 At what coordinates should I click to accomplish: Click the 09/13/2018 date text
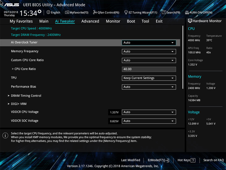pyautogui.click(x=11, y=12)
